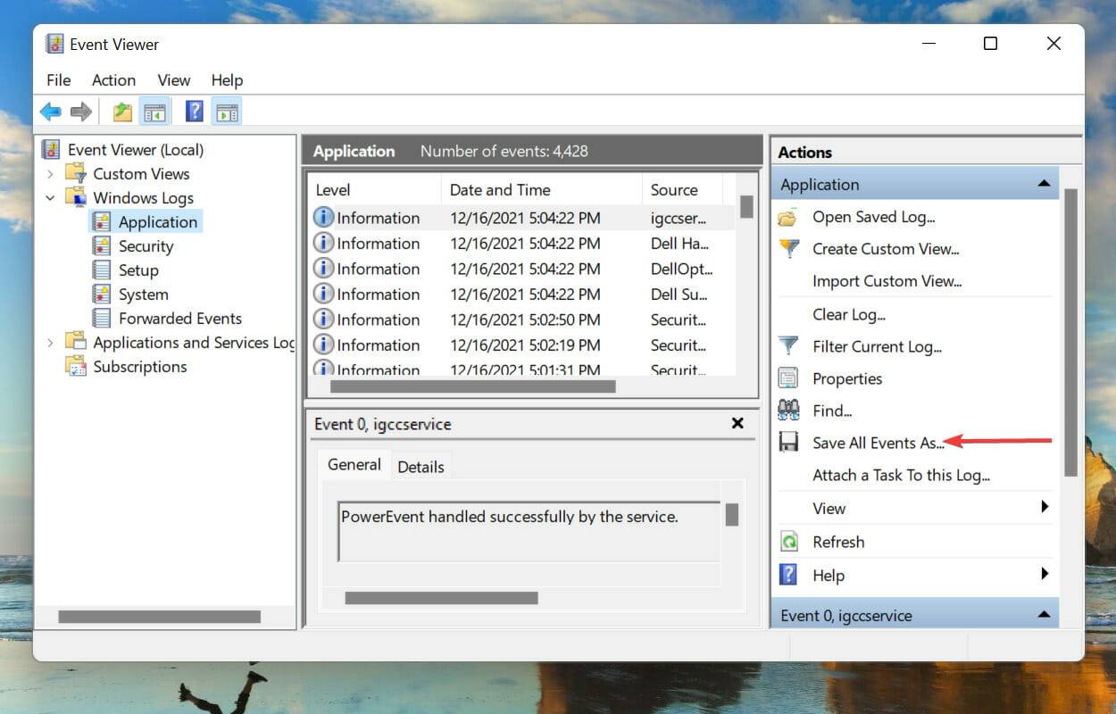Open the View submenu arrow in Actions
The height and width of the screenshot is (714, 1116).
(1045, 507)
